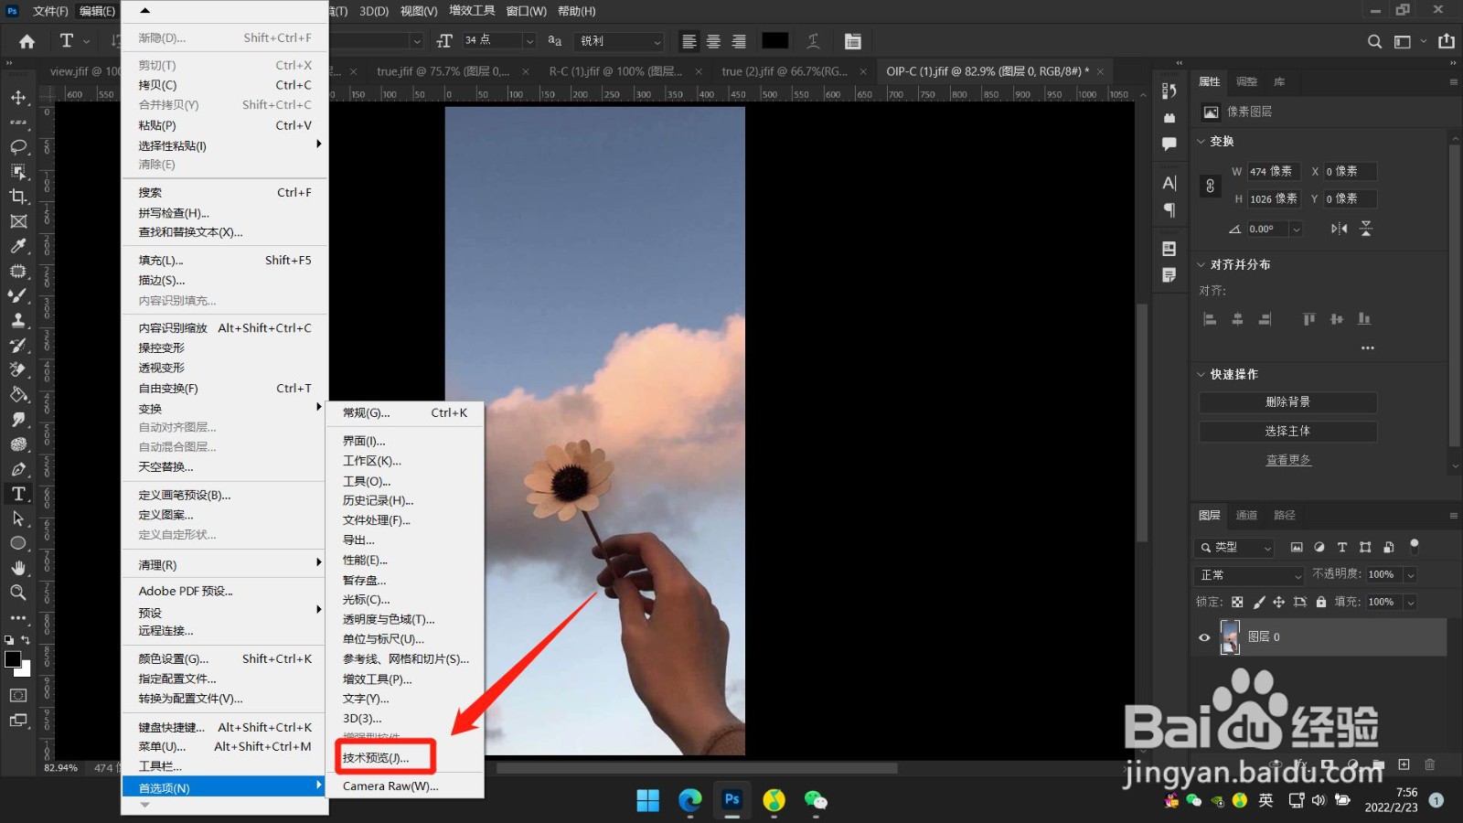Open blend mode dropdown 正常
The width and height of the screenshot is (1463, 823).
[x=1250, y=575]
